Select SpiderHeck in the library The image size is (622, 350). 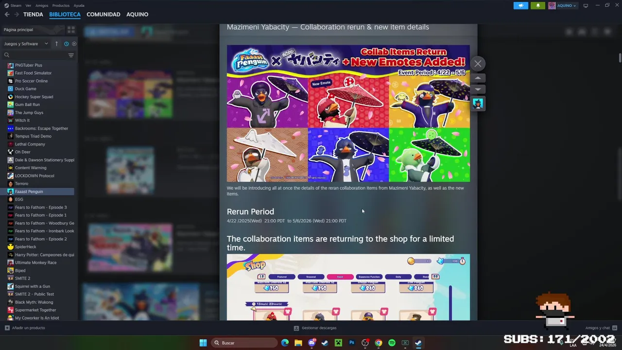pos(25,247)
